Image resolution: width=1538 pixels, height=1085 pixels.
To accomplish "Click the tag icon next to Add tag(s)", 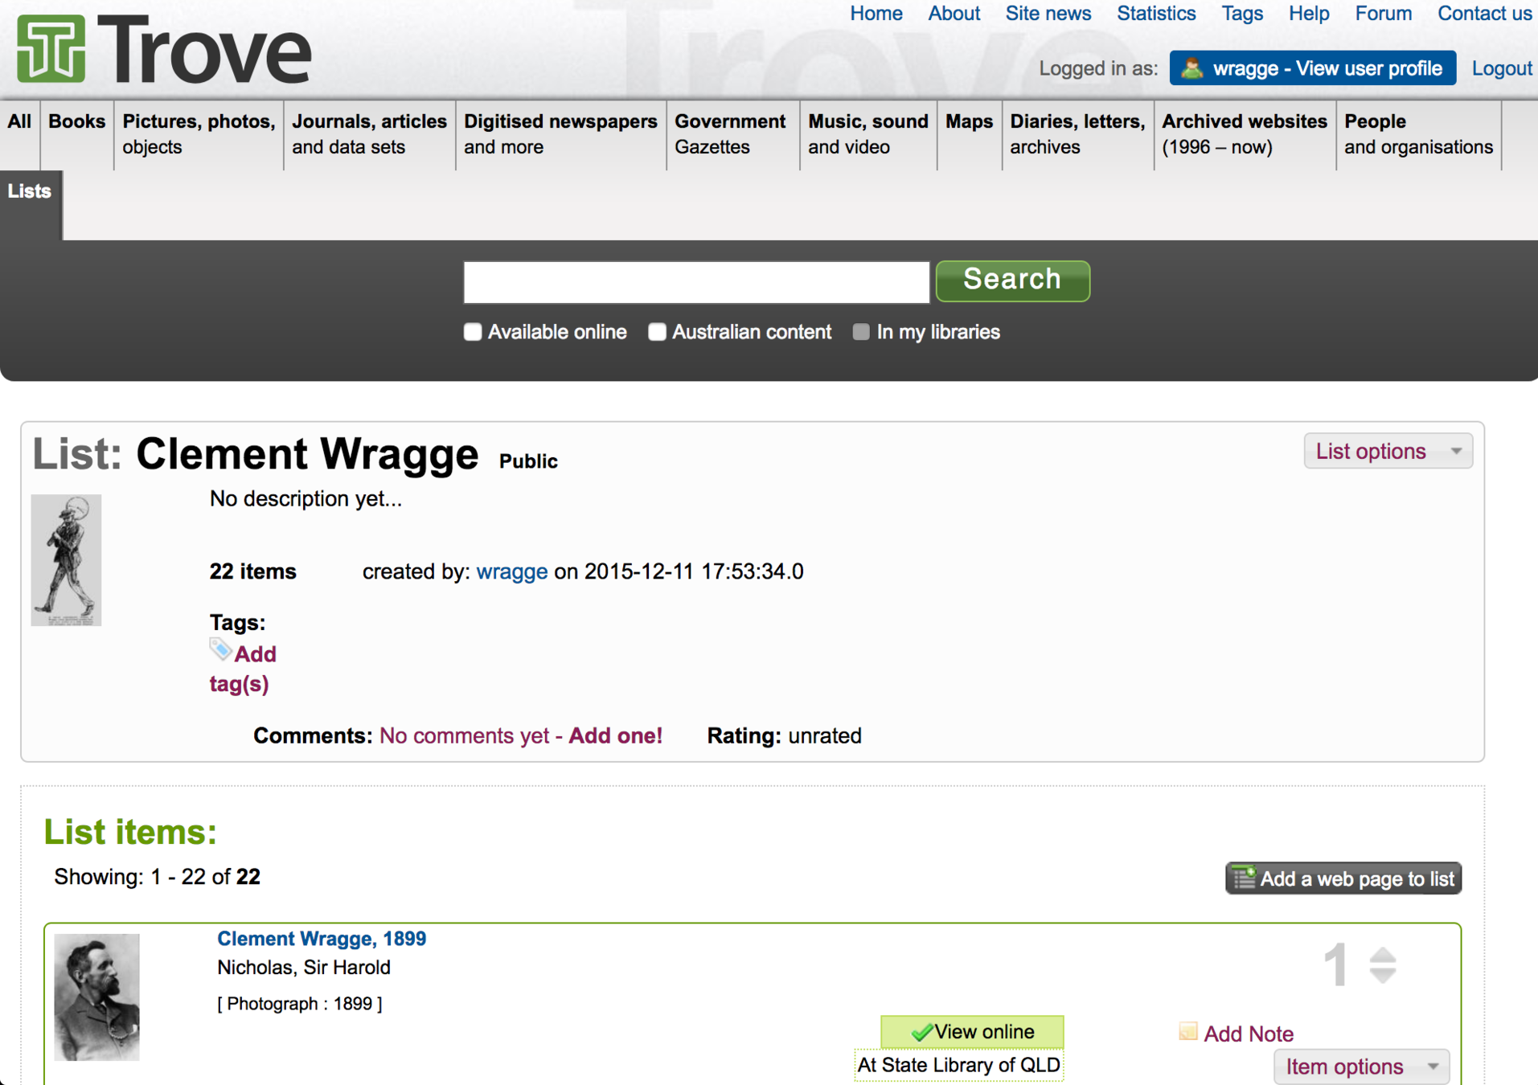I will (220, 649).
